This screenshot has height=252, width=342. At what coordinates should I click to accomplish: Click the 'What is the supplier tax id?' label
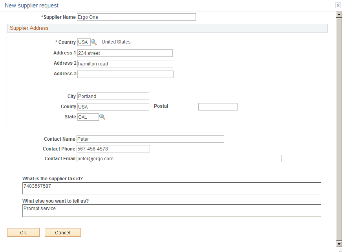click(53, 179)
